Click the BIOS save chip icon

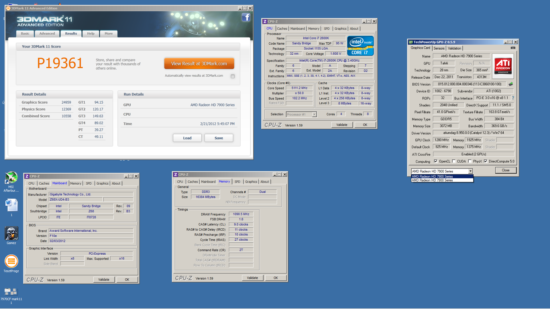click(x=510, y=84)
